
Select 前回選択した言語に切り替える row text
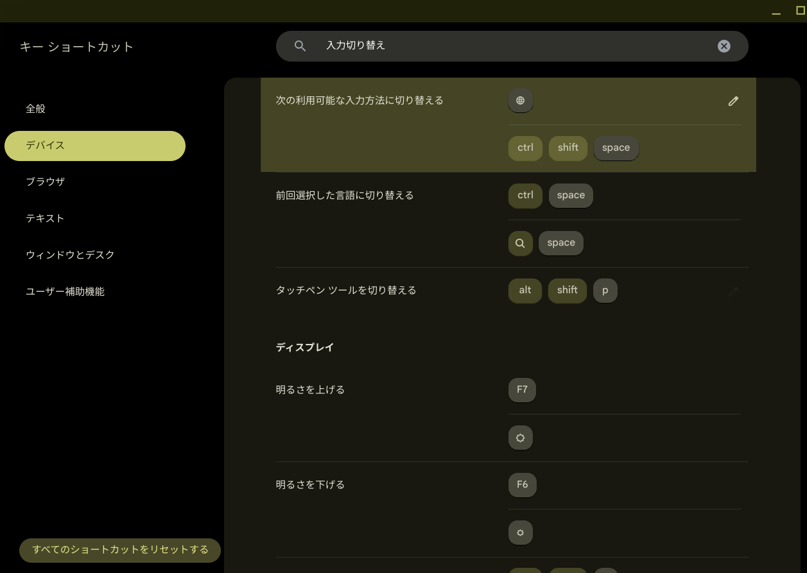[345, 196]
